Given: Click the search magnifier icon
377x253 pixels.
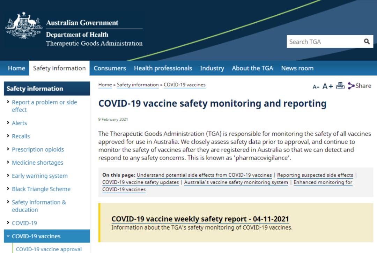Looking at the screenshot, I should coord(367,42).
